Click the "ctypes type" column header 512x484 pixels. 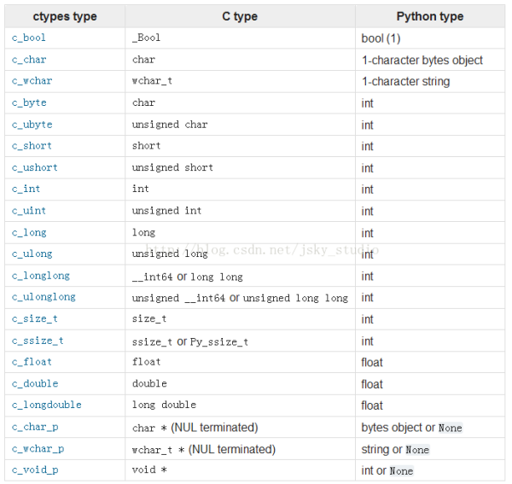pyautogui.click(x=65, y=17)
